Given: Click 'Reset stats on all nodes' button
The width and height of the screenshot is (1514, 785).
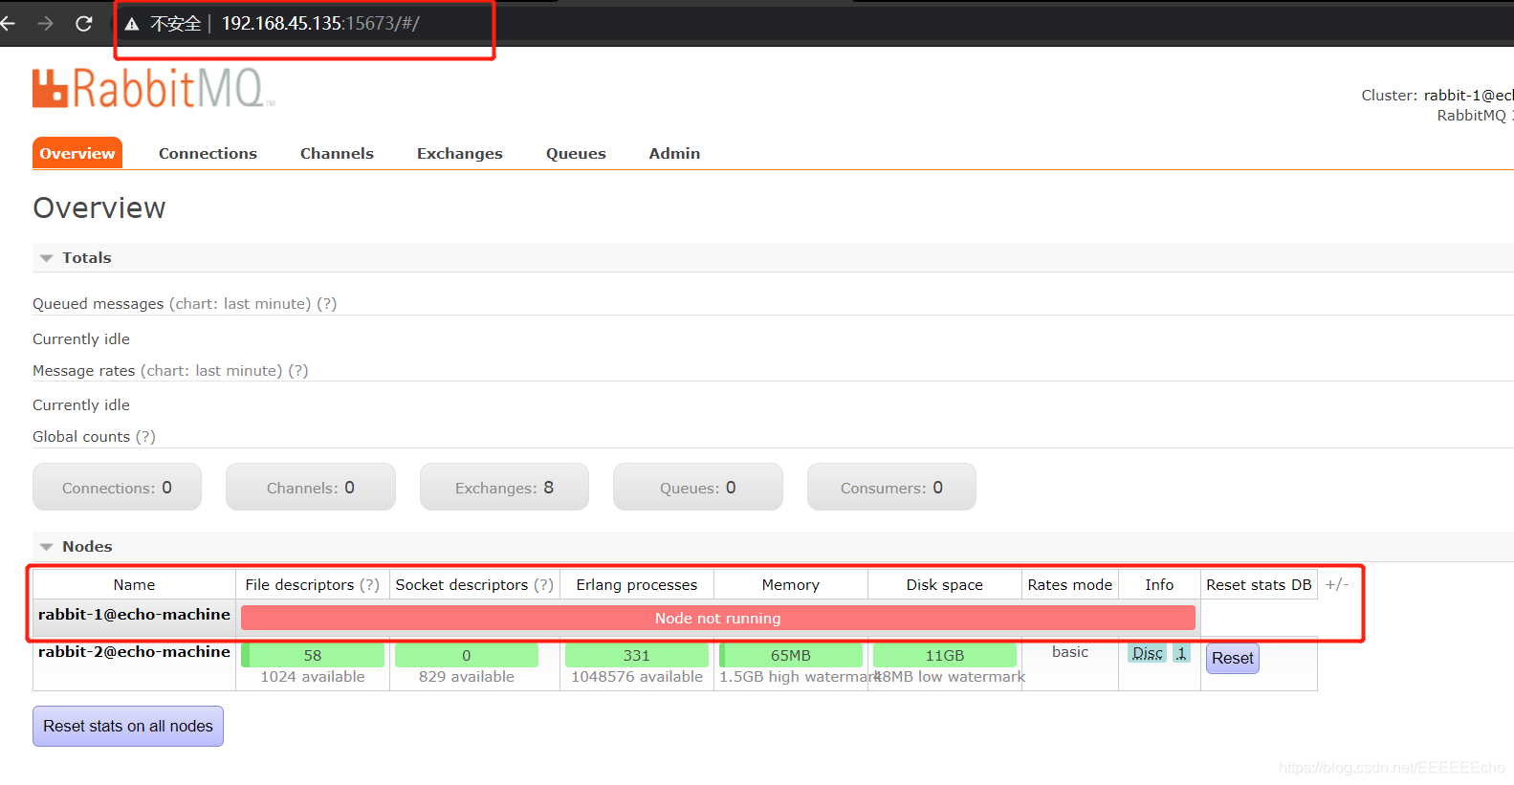Looking at the screenshot, I should pos(128,726).
